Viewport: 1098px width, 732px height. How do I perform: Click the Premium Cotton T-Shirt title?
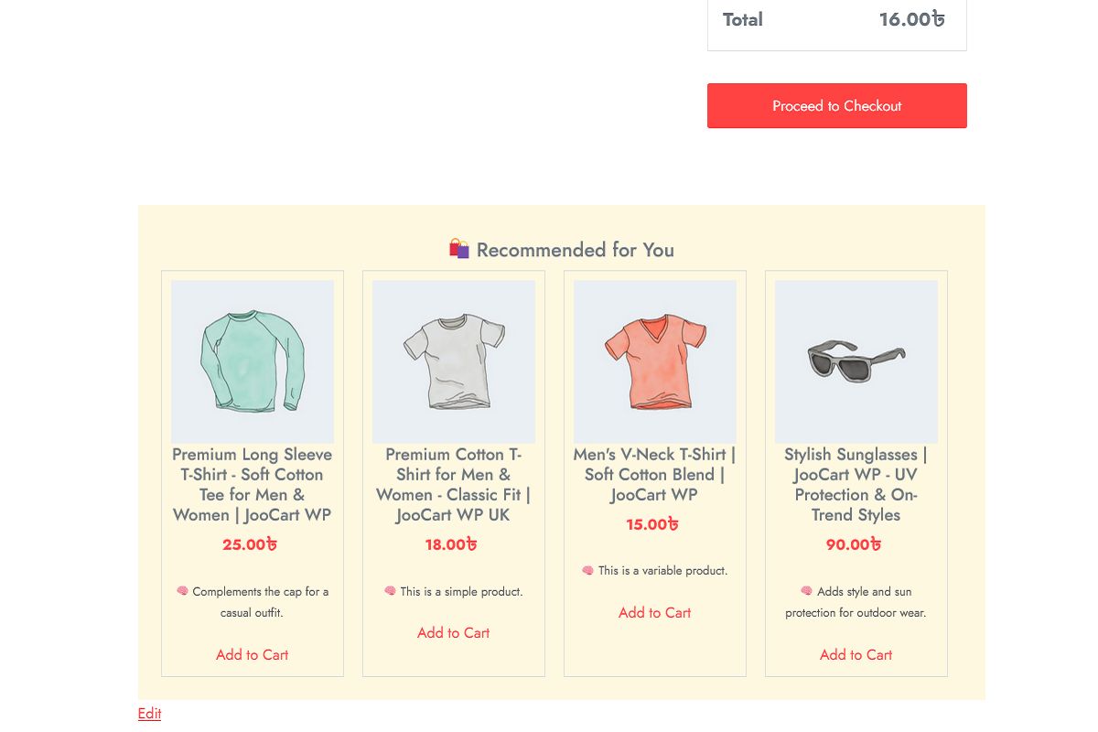click(x=453, y=485)
